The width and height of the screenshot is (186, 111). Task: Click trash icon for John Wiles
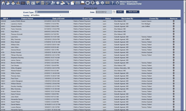click(174, 47)
